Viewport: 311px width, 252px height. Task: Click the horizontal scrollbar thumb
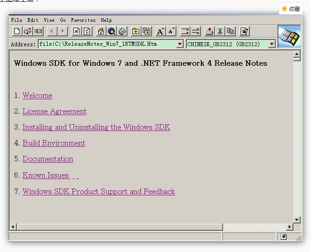point(120,227)
